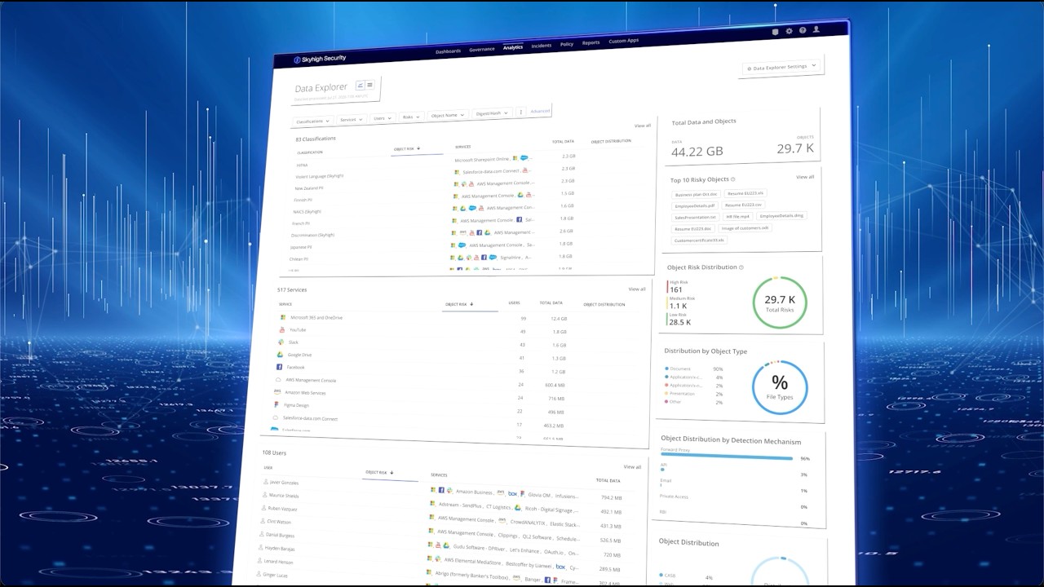Expand the Classifications filter dropdown
The height and width of the screenshot is (587, 1044).
(x=313, y=121)
